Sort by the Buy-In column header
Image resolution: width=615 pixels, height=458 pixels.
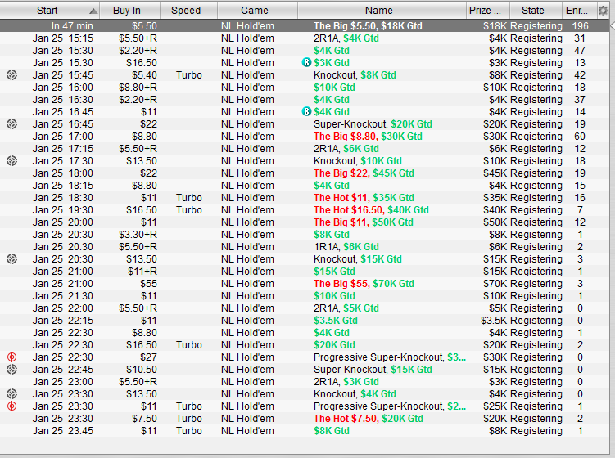tap(130, 10)
